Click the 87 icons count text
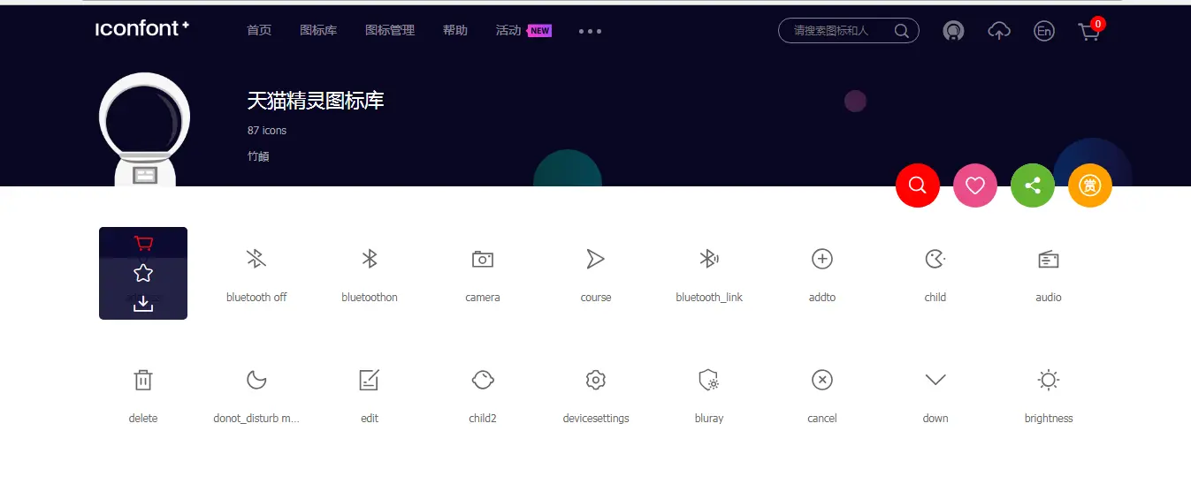The image size is (1191, 484). tap(267, 131)
